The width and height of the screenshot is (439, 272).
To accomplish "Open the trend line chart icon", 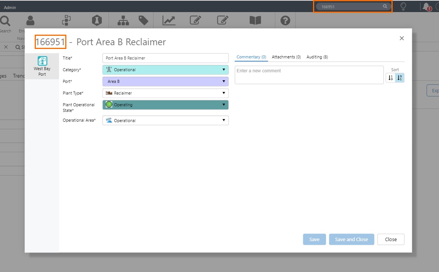I will [169, 20].
